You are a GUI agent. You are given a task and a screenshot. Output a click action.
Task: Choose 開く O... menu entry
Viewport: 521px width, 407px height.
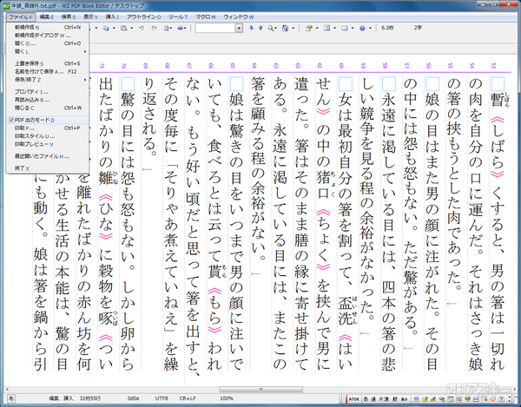tap(48, 43)
